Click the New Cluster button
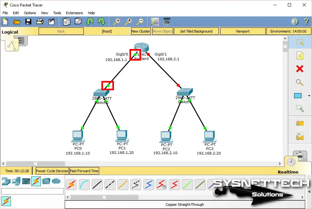 click(x=141, y=31)
